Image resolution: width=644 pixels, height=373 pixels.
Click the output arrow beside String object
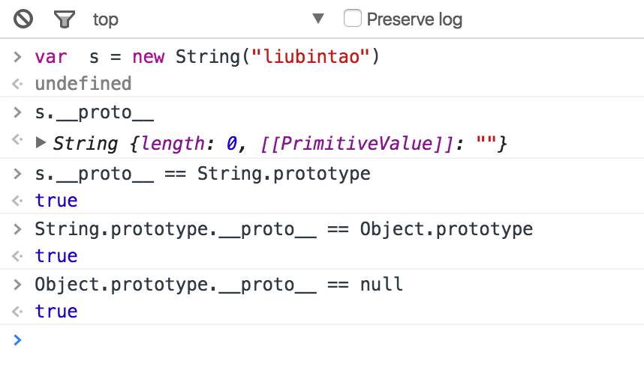coord(17,140)
